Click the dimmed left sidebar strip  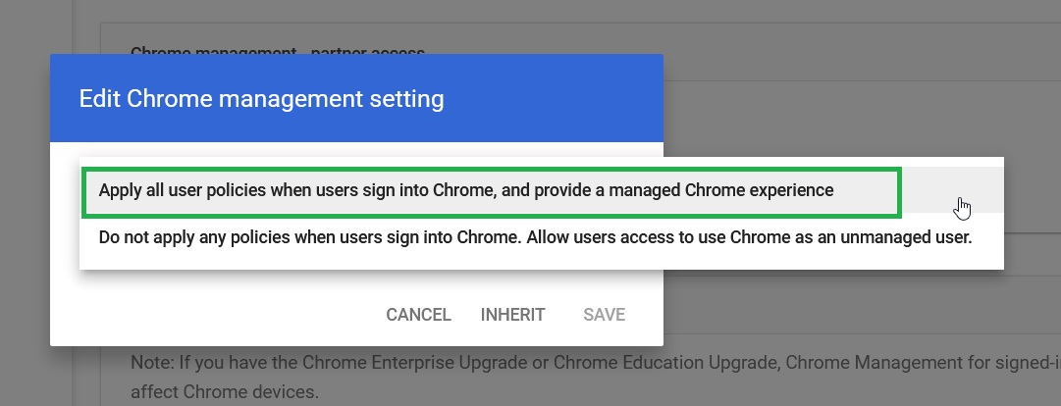point(35,203)
